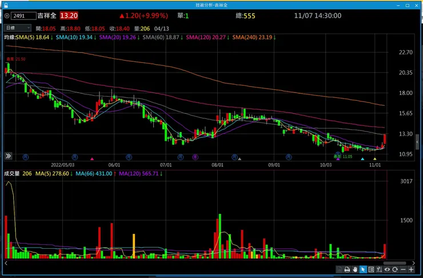Select the SMA(20) 19.26 indicator label
Viewport: 423px width, 278px height.
[118, 37]
